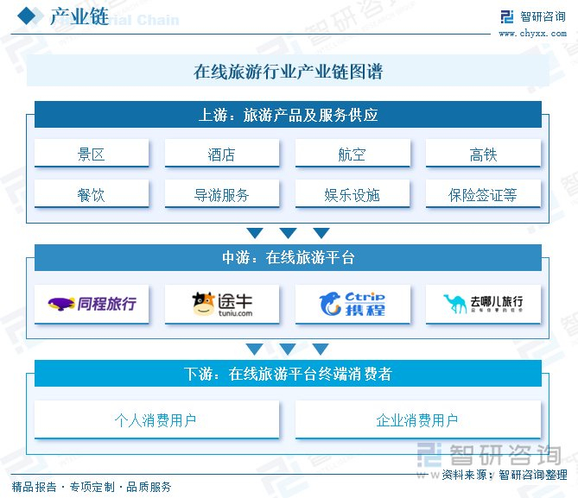Viewport: 578px width, 498px height.
Task: Select the 景区 box
Action: click(x=92, y=154)
